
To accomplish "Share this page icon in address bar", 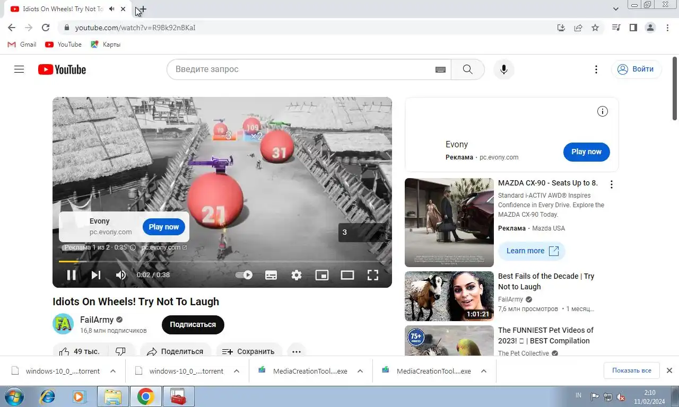I will click(578, 28).
